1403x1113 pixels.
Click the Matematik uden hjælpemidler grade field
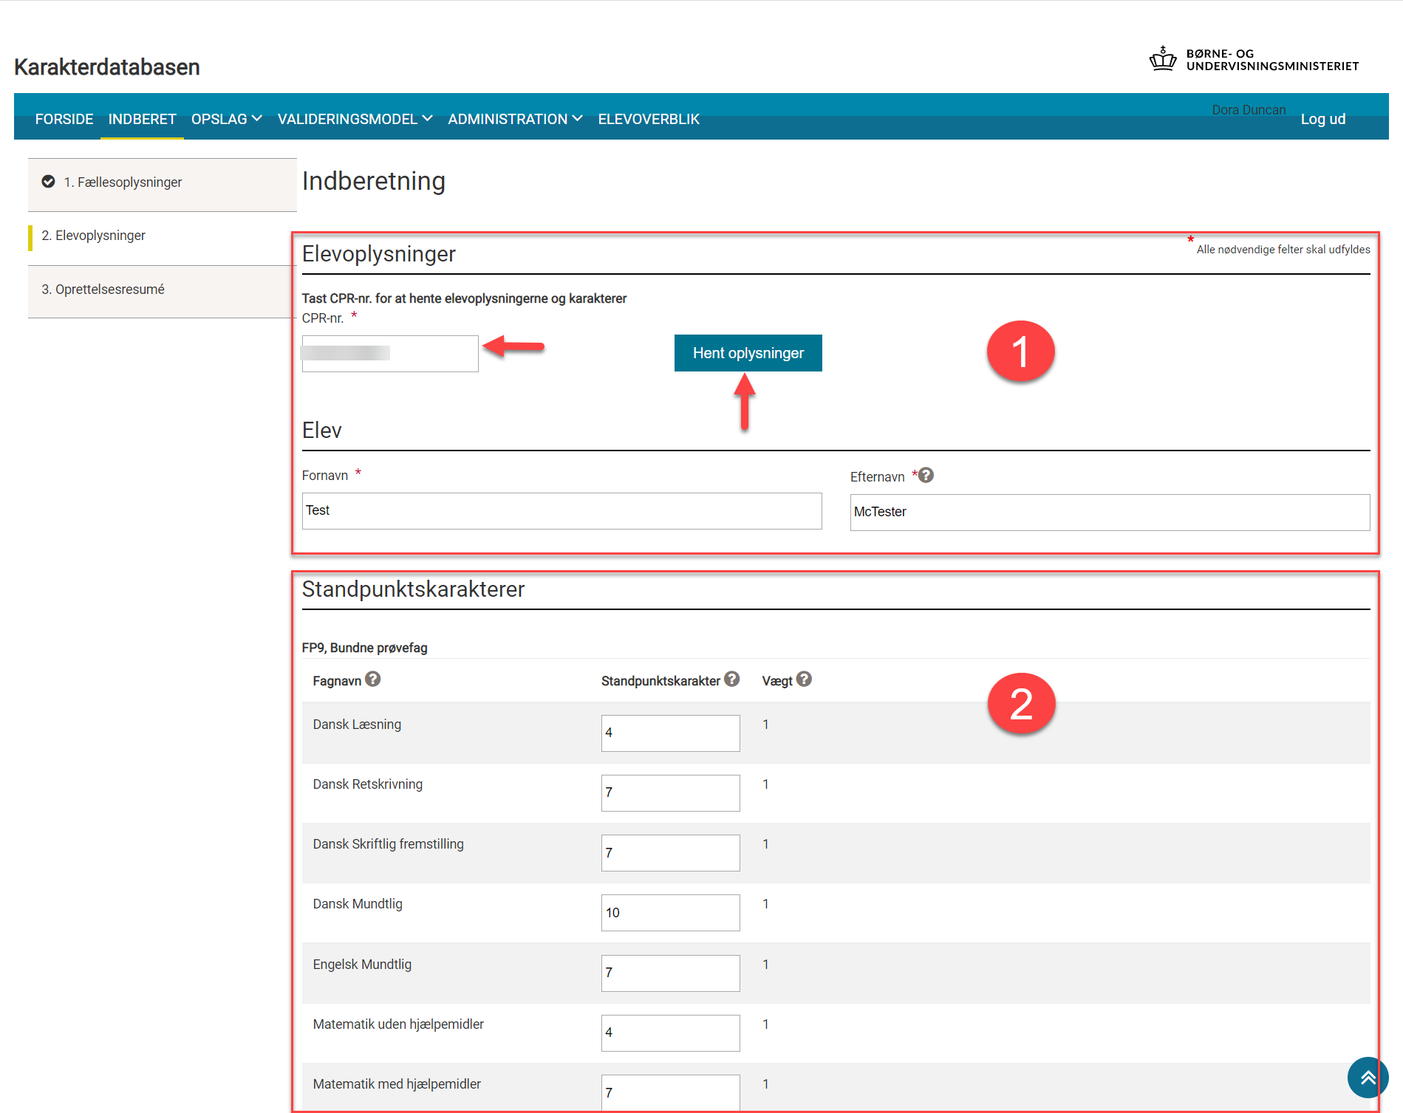click(670, 1033)
